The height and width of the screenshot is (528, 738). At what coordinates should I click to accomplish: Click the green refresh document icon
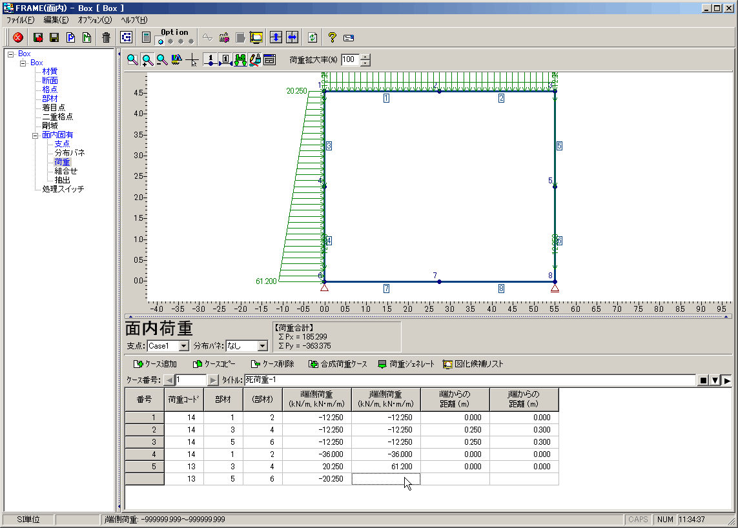point(313,37)
